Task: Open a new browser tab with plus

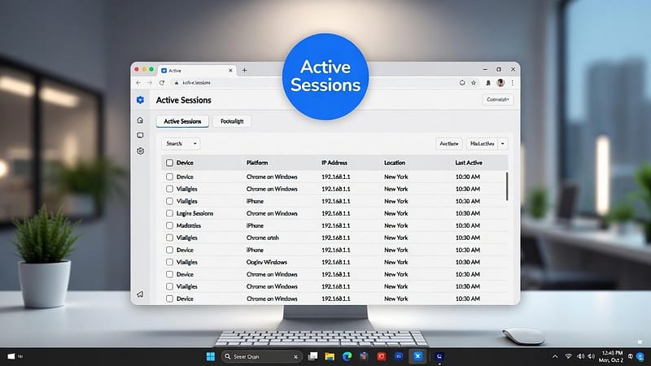Action: click(245, 71)
